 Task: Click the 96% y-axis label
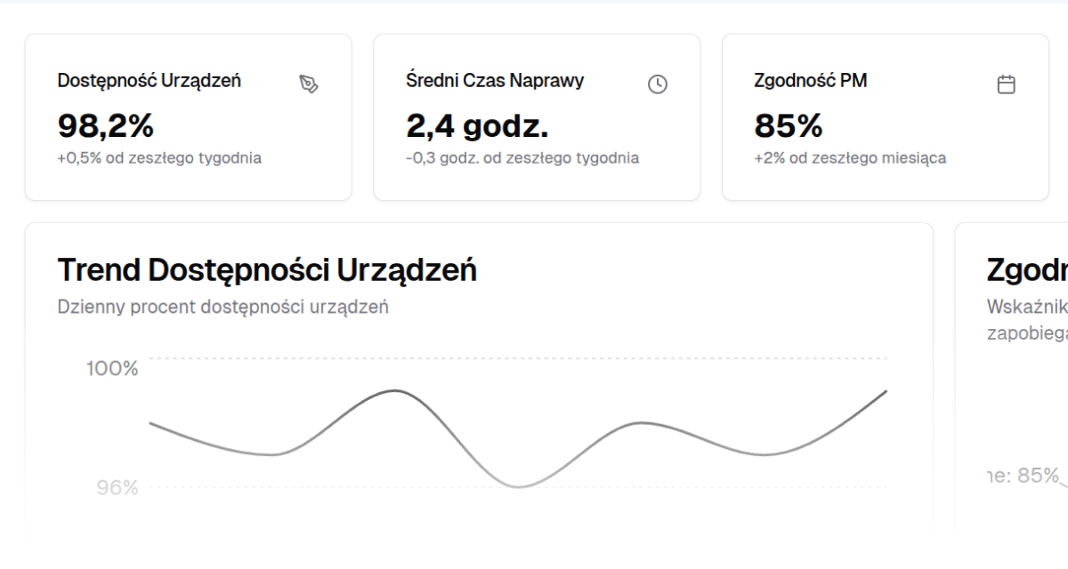(117, 487)
